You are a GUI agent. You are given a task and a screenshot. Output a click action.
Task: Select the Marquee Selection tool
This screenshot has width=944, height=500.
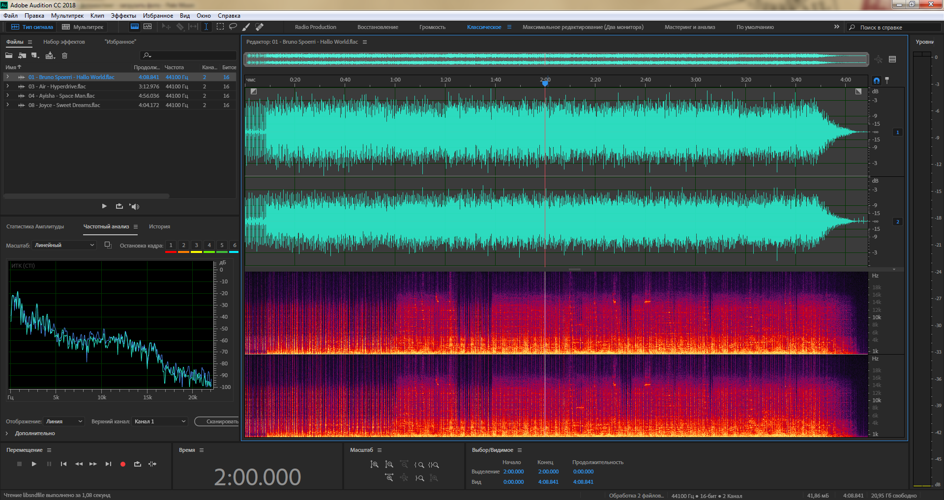point(220,27)
